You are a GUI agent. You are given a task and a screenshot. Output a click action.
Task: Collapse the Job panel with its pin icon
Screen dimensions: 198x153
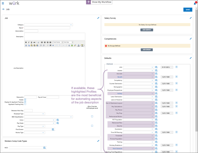pos(98,18)
